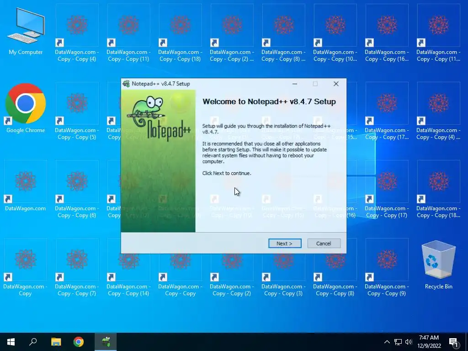Select the plain DataWagon.com desktop shortcut
468x351 pixels.
[x=26, y=186]
